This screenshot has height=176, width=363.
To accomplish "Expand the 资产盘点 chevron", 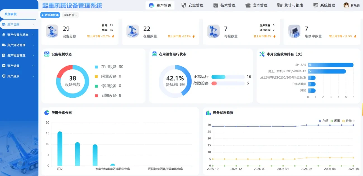I will (x=34, y=76).
